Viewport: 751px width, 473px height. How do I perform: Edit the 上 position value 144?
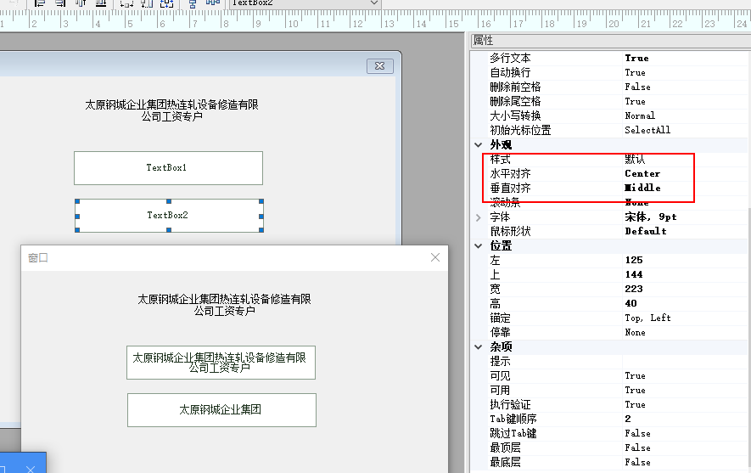(x=634, y=274)
